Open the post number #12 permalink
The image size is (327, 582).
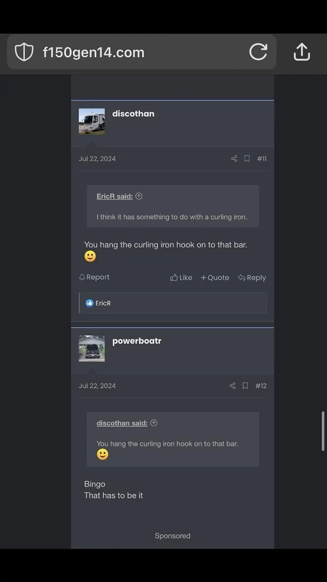261,385
